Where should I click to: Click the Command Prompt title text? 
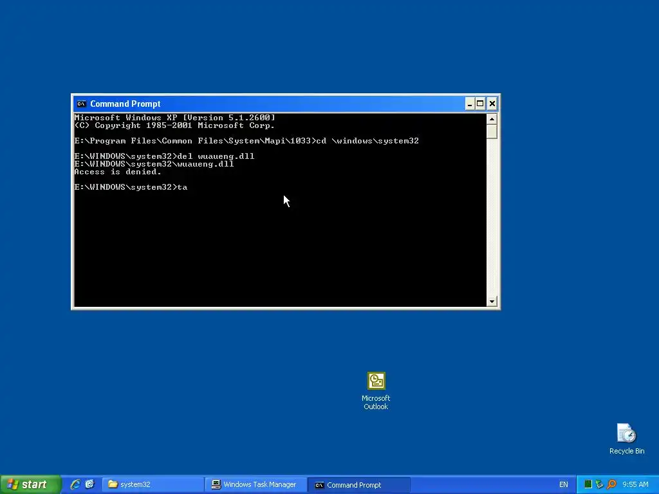click(x=125, y=104)
